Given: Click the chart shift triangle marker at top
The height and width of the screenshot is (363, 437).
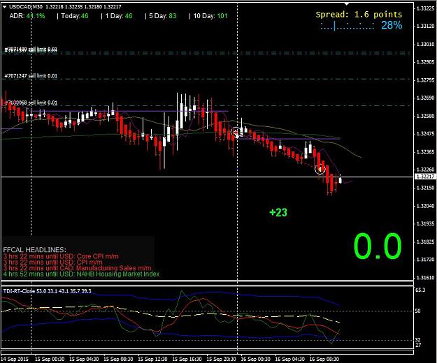Looking at the screenshot, I should click(x=346, y=3).
